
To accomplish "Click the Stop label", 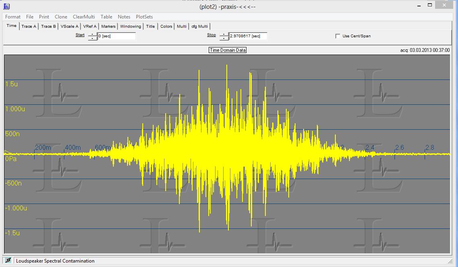I will pyautogui.click(x=212, y=35).
